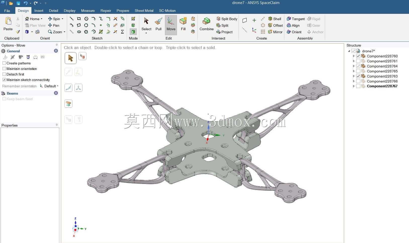Click the view orientation triad cube
The height and width of the screenshot is (243, 409).
pyautogui.click(x=75, y=229)
